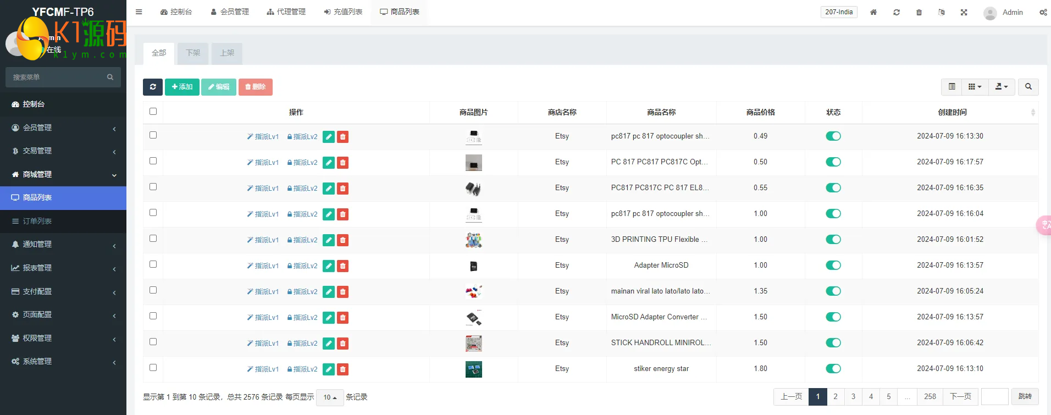Switch to the 下架 tab
This screenshot has height=415, width=1051.
pyautogui.click(x=193, y=53)
